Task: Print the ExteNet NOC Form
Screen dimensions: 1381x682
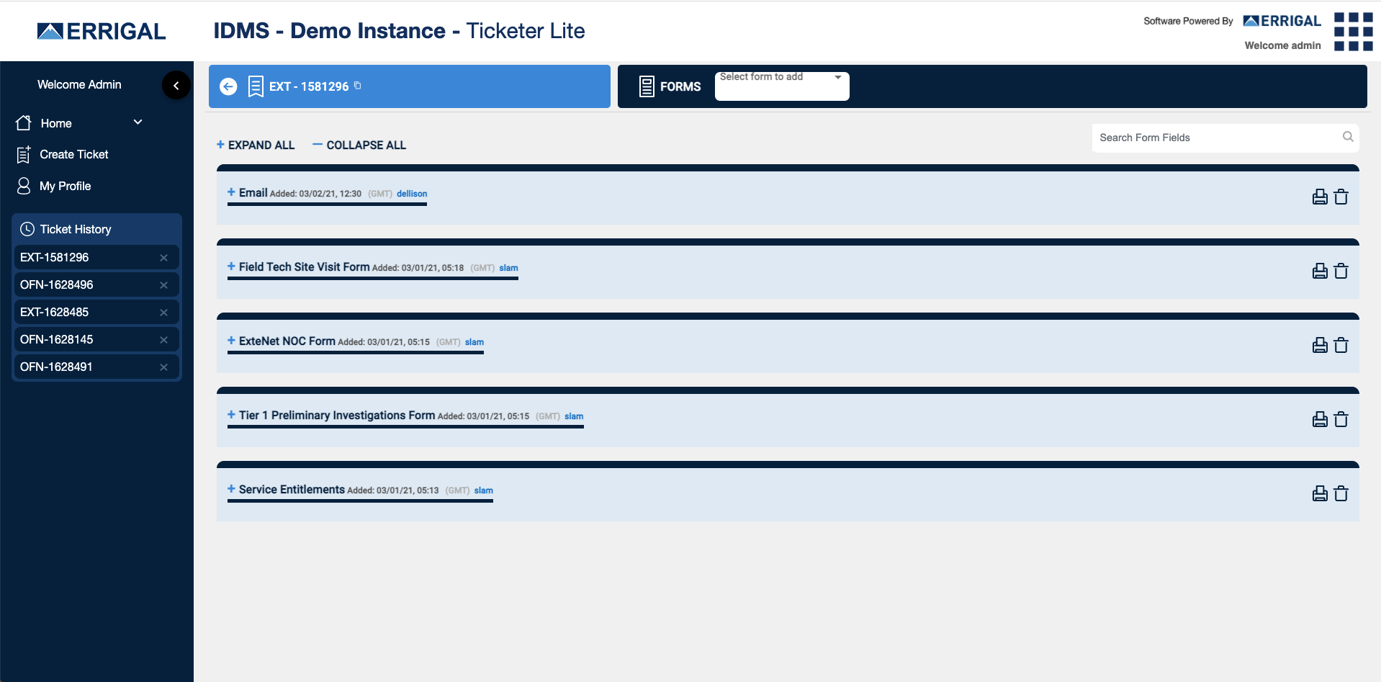Action: [x=1319, y=345]
